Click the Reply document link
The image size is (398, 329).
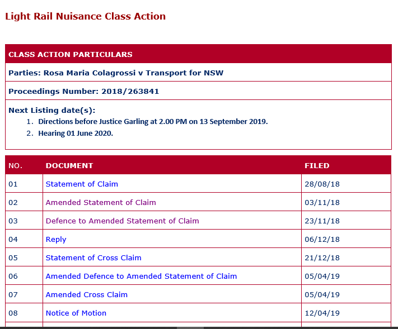point(56,239)
